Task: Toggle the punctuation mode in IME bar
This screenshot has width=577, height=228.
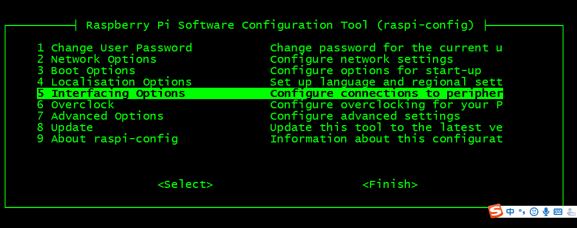Action: coord(522,212)
